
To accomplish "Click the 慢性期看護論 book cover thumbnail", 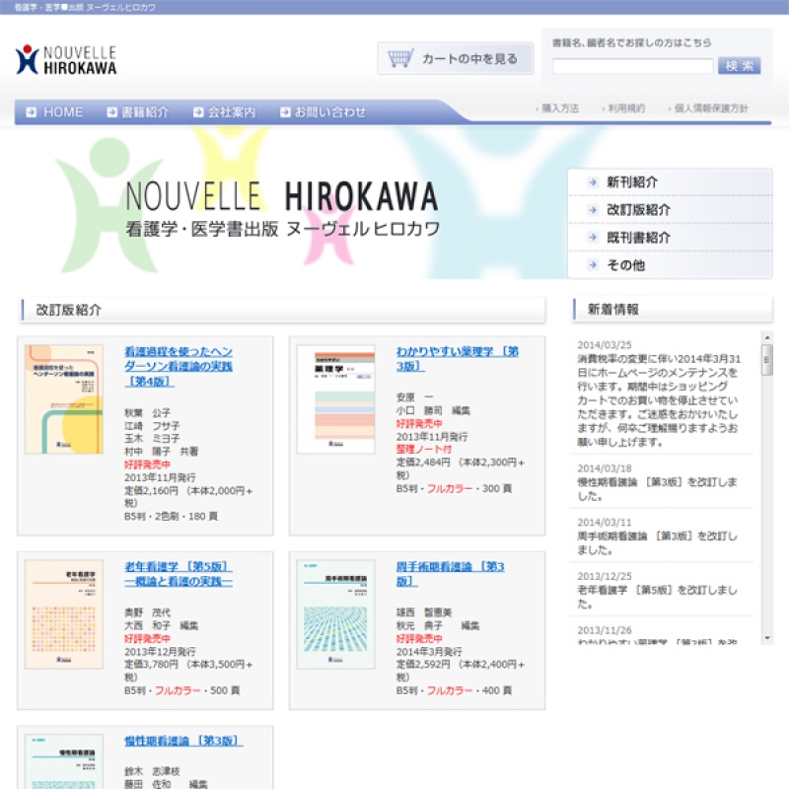I will [x=64, y=761].
